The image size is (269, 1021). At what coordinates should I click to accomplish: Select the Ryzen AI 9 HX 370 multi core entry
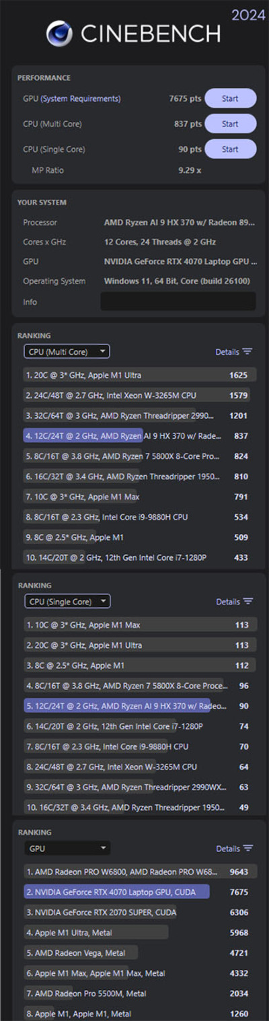(140, 435)
